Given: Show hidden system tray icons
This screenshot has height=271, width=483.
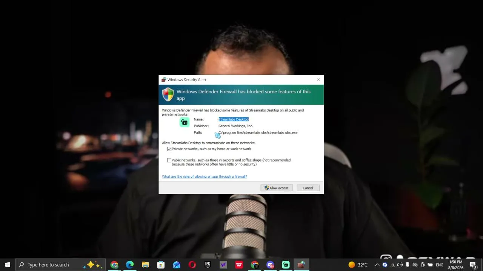Looking at the screenshot, I should coord(377,265).
